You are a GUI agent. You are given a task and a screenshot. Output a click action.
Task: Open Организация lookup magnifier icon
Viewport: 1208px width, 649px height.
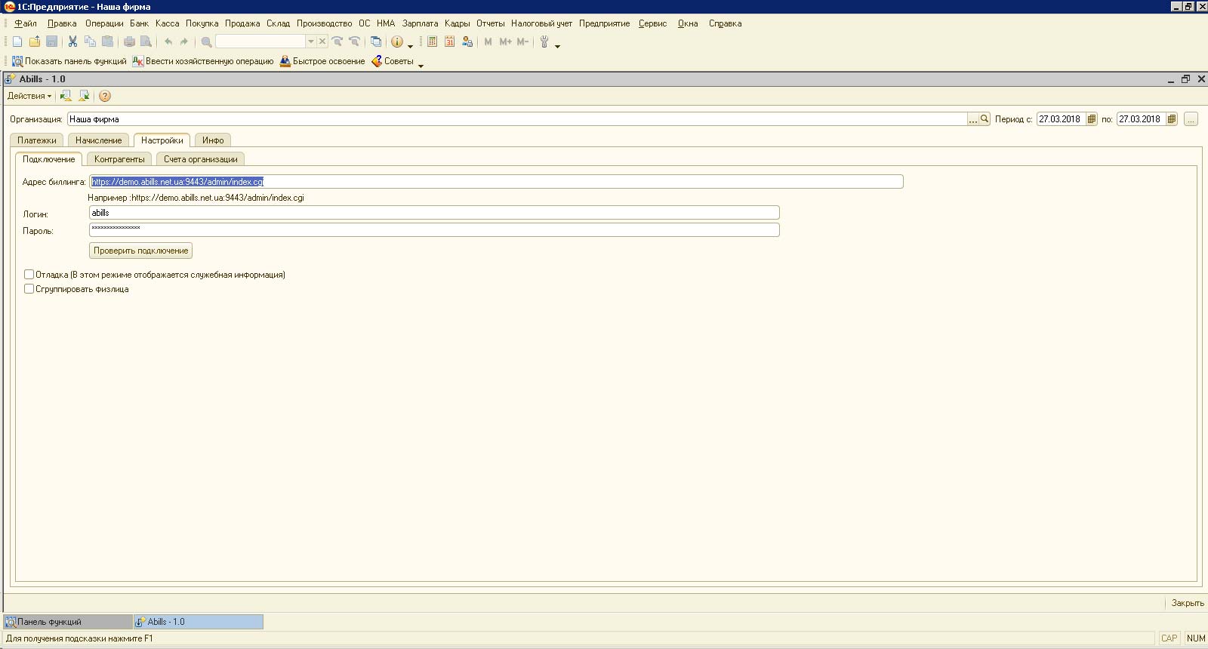[985, 119]
